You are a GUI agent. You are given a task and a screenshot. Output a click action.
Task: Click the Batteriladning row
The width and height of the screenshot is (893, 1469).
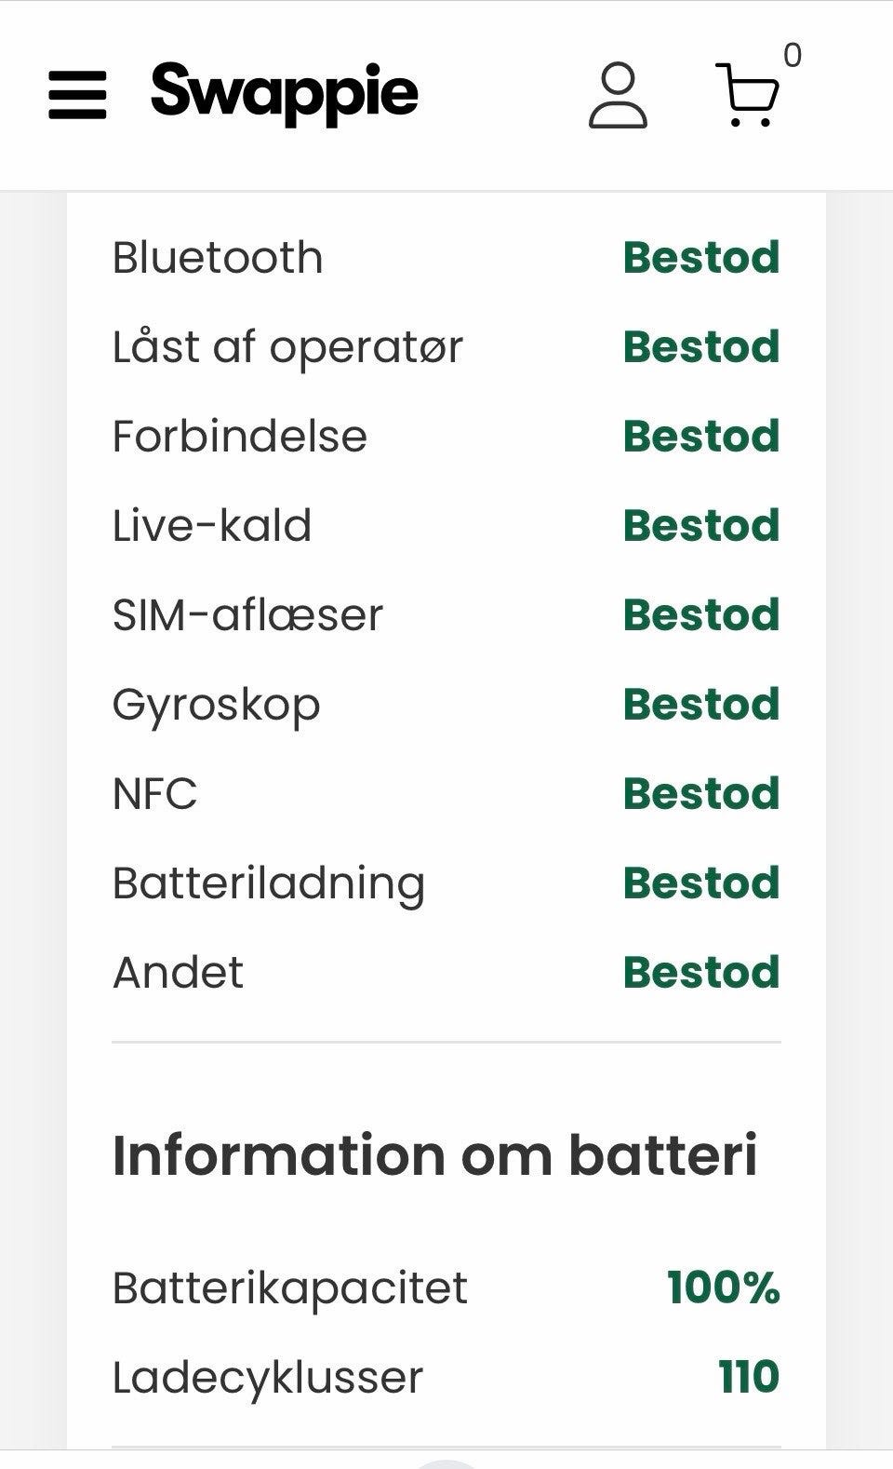tap(446, 883)
